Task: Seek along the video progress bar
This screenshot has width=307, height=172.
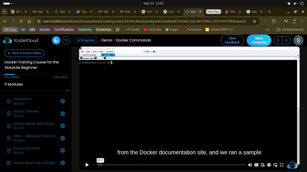Action: 172,165
